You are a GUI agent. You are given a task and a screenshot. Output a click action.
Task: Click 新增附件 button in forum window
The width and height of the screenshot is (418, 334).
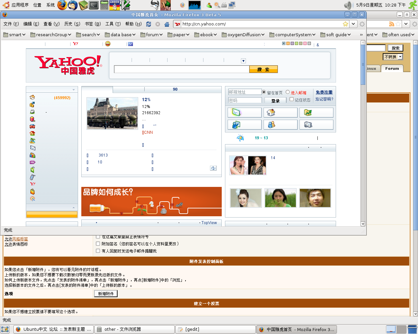pos(106,294)
